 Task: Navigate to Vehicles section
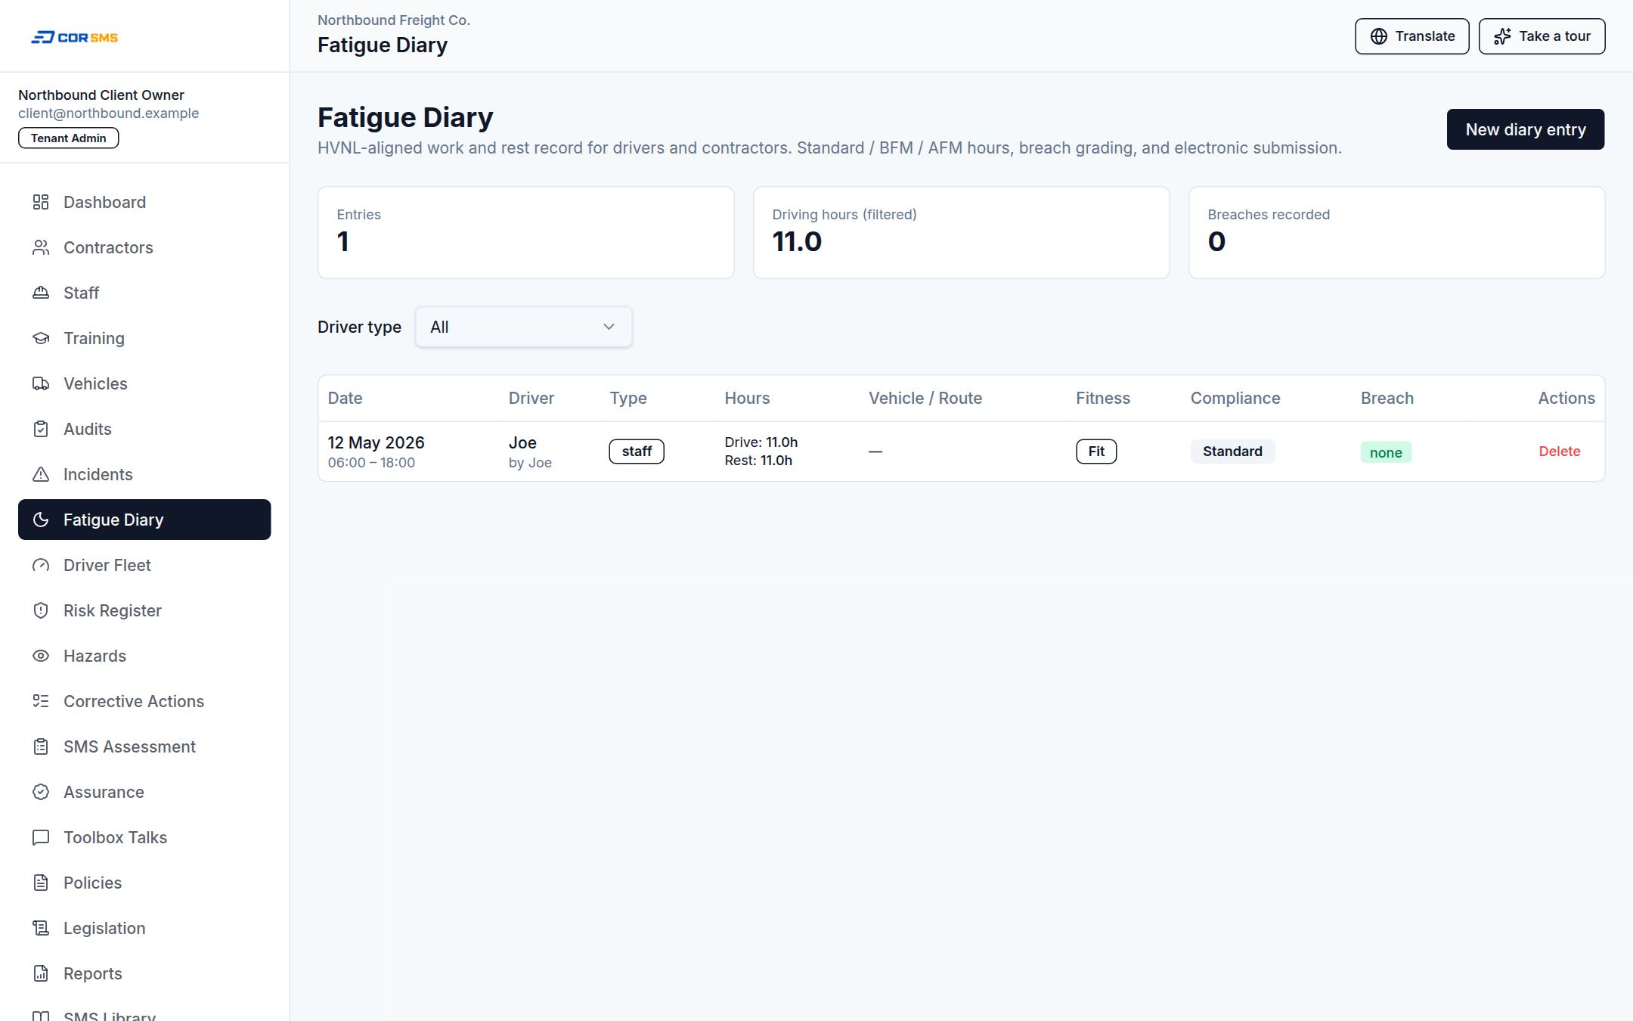[x=144, y=383]
